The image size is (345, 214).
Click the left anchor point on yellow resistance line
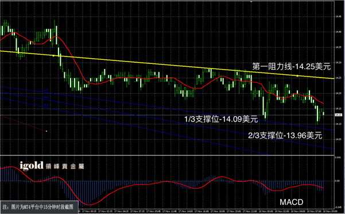click(53, 56)
